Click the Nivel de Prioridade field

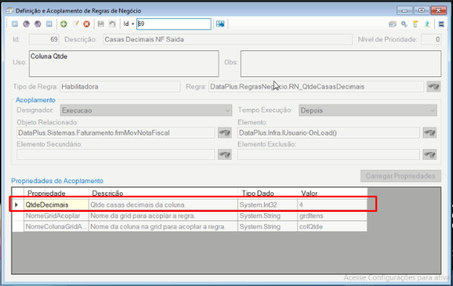click(x=431, y=39)
